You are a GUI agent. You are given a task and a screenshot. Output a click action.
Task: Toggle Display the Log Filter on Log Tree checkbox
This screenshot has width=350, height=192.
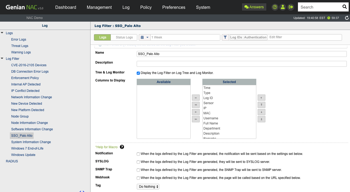click(x=138, y=73)
